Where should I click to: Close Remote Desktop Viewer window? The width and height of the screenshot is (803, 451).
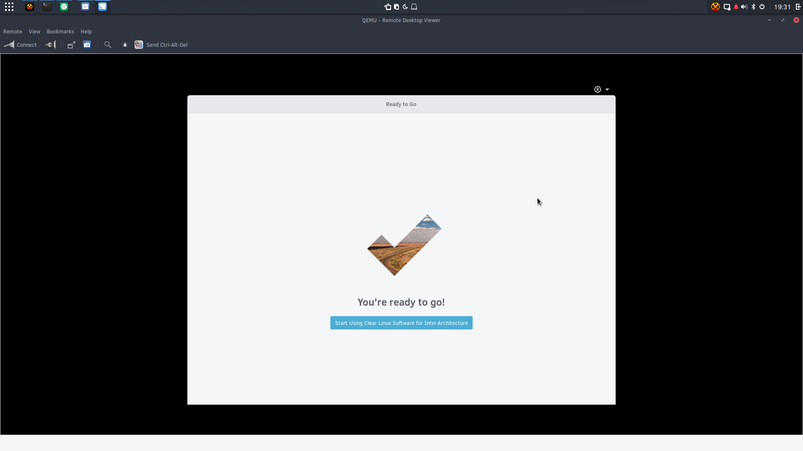click(796, 20)
